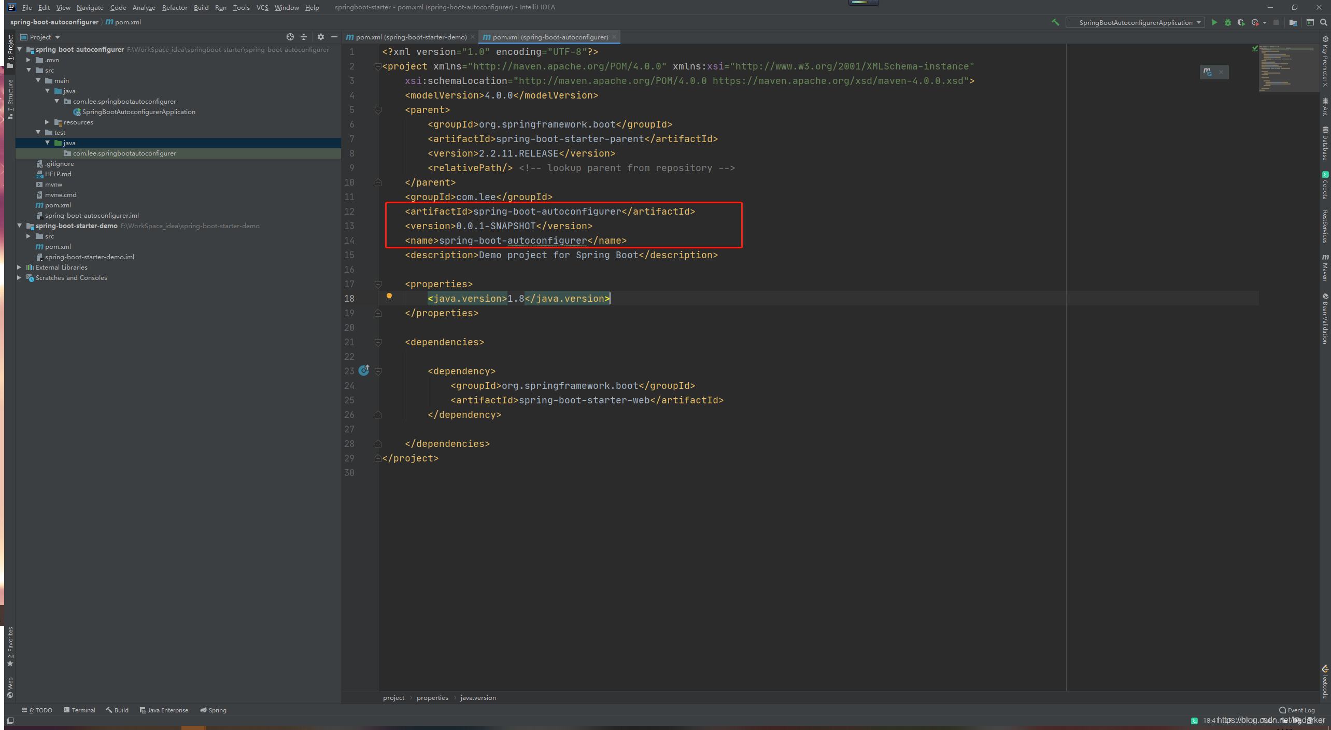The width and height of the screenshot is (1331, 730).
Task: Expand the resources folder
Action: [x=48, y=122]
